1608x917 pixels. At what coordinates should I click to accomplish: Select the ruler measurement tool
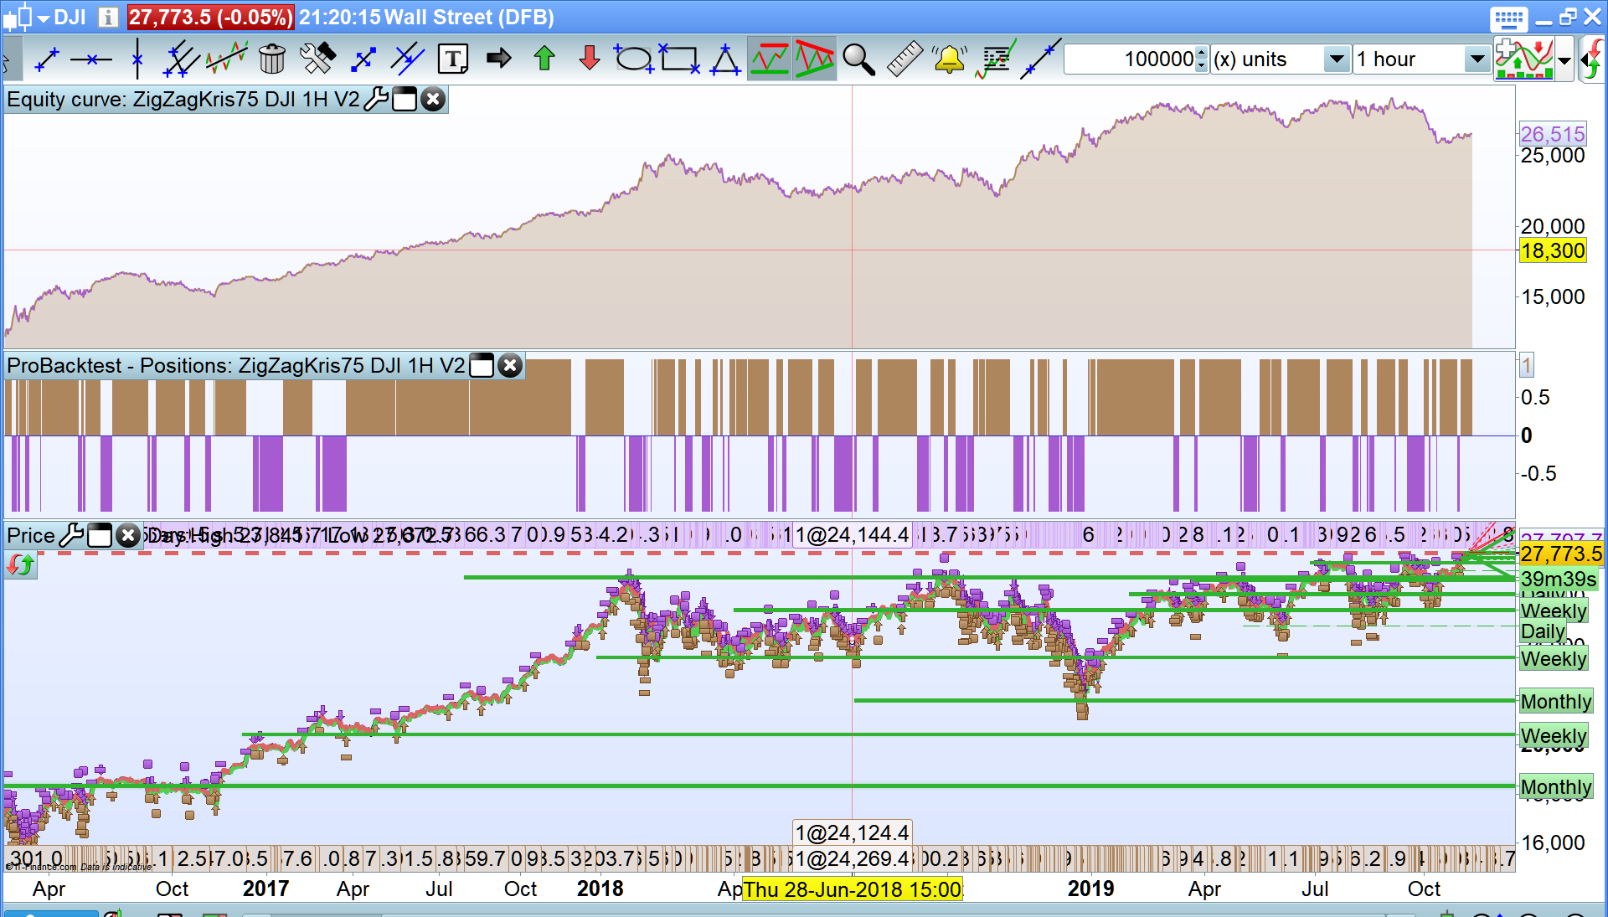tap(904, 59)
